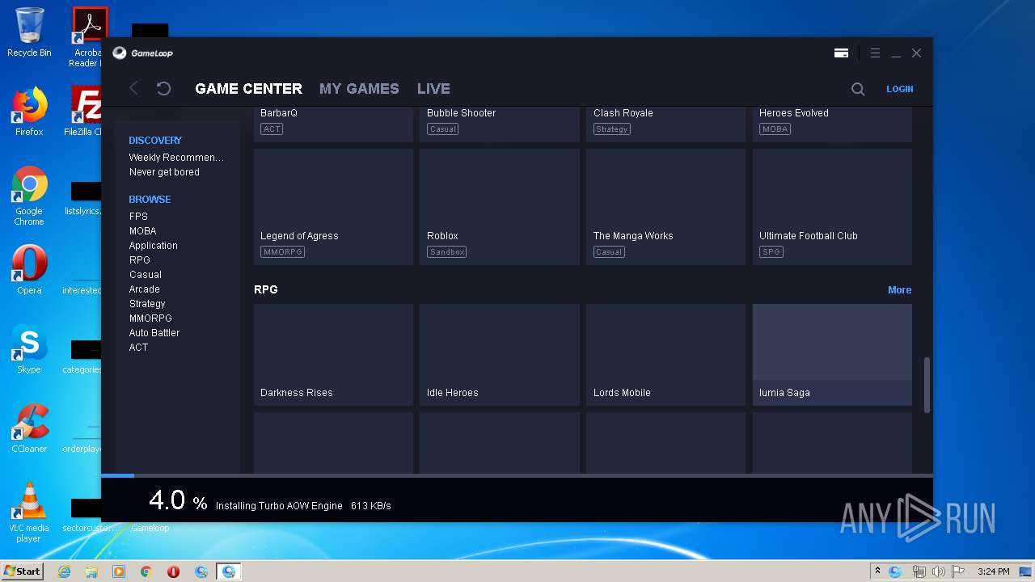Click the Sandbox tag under Roblox
This screenshot has height=582, width=1035.
point(446,252)
